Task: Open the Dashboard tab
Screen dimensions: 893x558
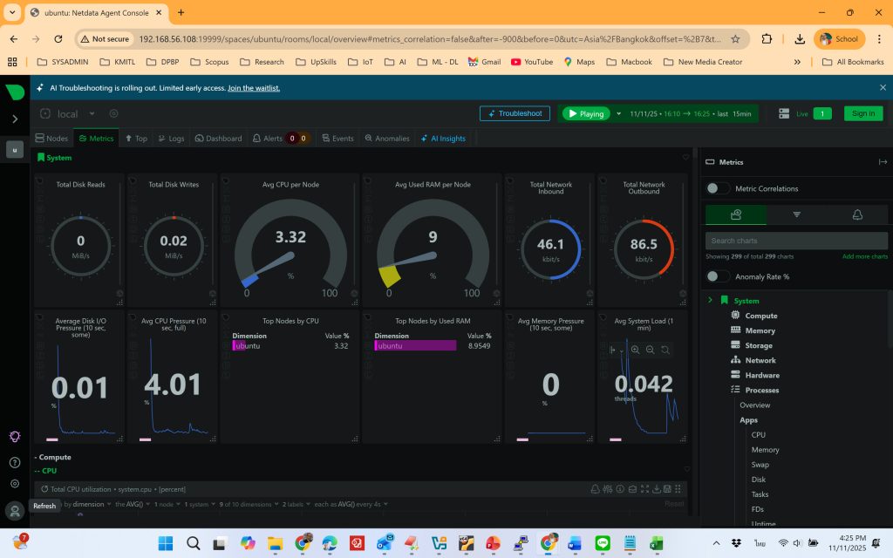Action: point(218,139)
